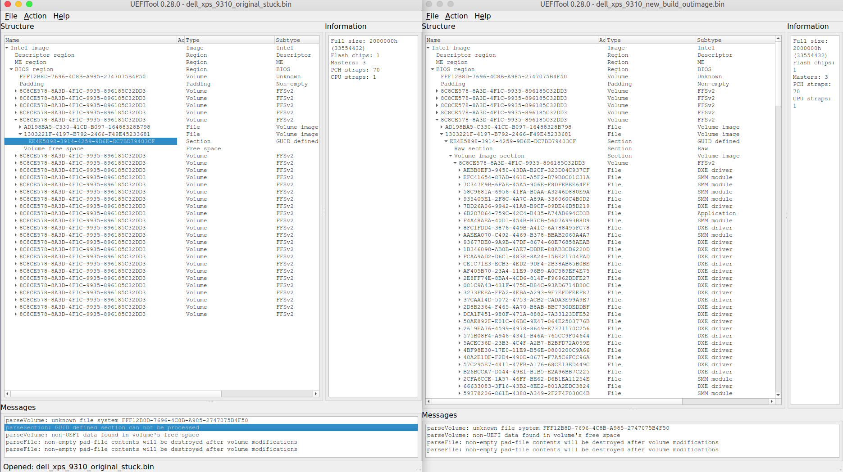The width and height of the screenshot is (843, 472).
Task: Click Name column header in new_build_outimage window
Action: [x=512, y=40]
